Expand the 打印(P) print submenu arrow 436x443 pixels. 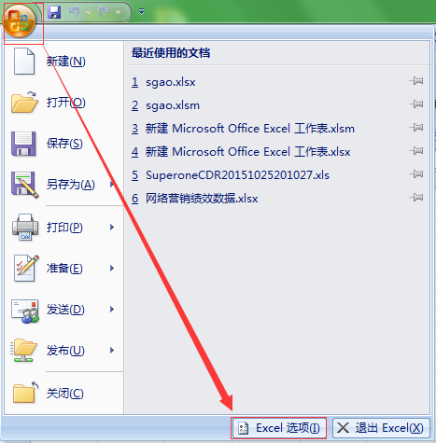(x=112, y=228)
